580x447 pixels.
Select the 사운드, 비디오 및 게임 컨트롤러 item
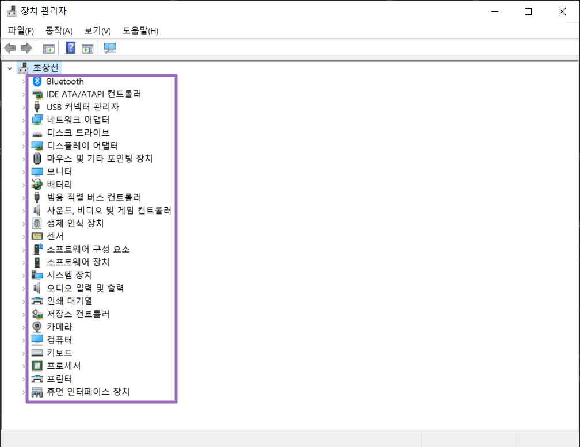click(x=109, y=211)
